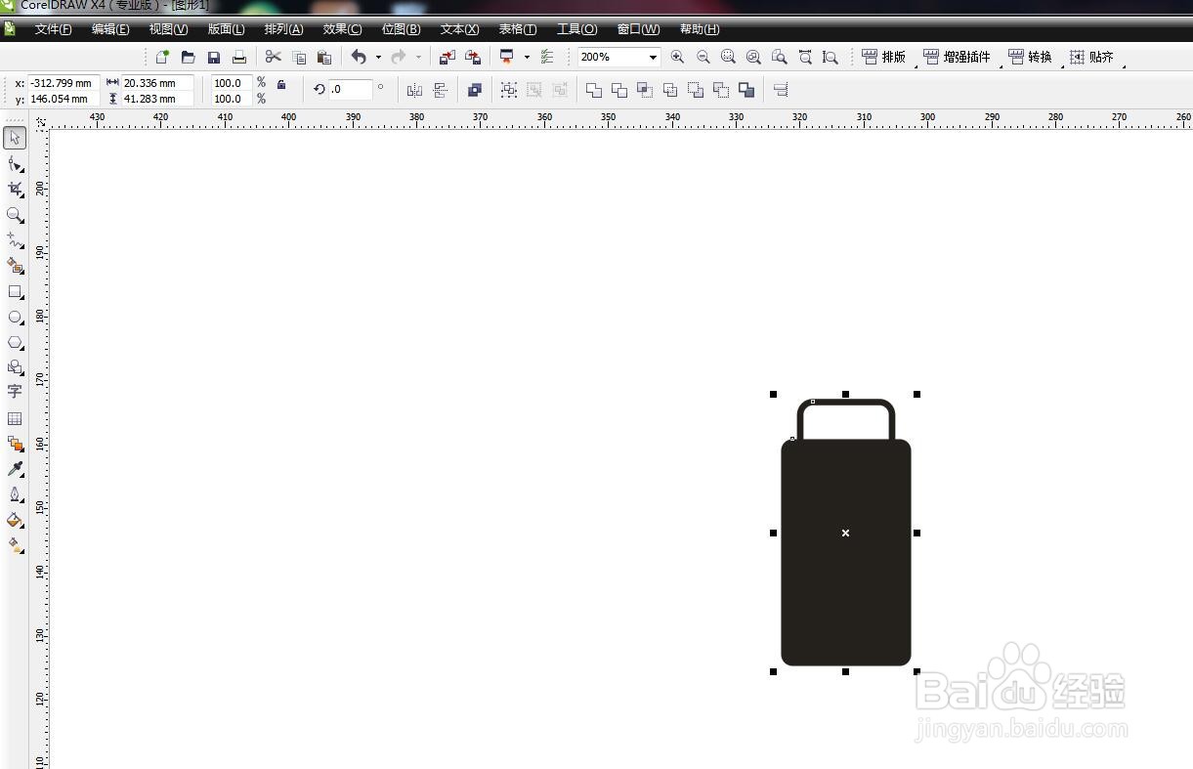Click the 排版 toolbar button
The height and width of the screenshot is (769, 1193).
(x=884, y=57)
